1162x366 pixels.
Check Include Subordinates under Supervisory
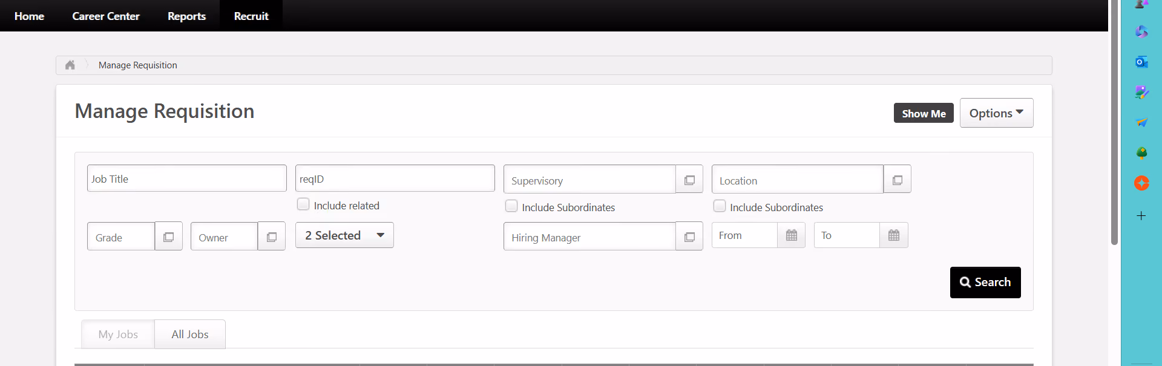pos(511,206)
